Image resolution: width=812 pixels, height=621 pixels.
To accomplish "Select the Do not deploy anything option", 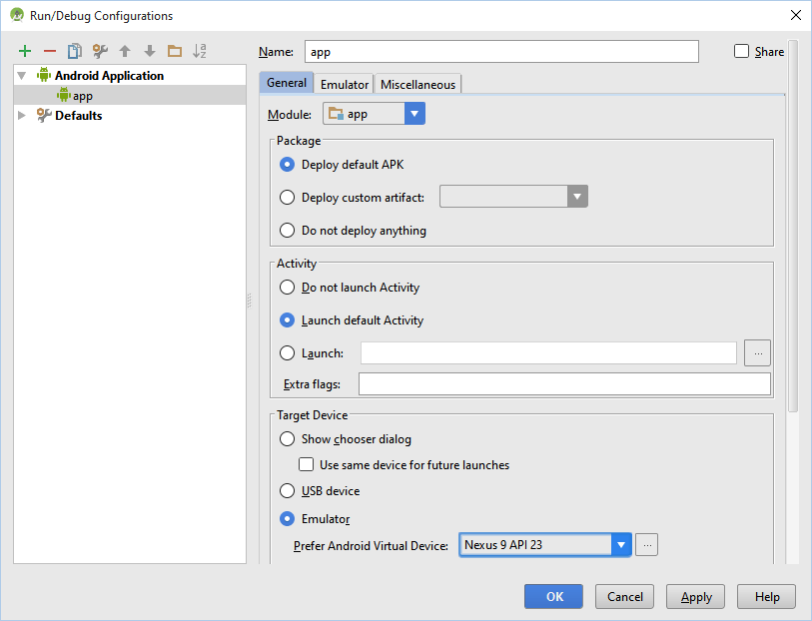I will pyautogui.click(x=288, y=231).
